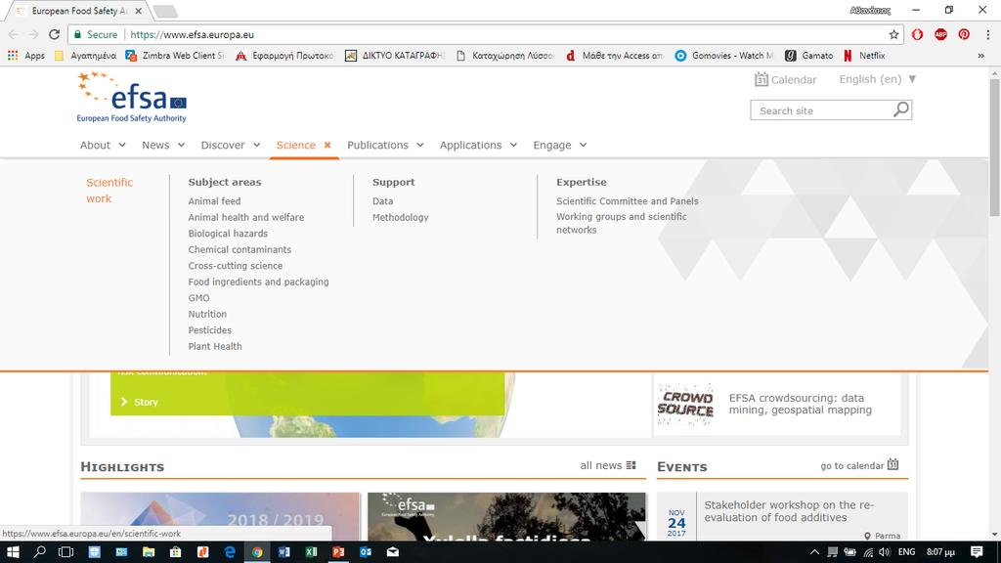The height and width of the screenshot is (563, 1001).
Task: Reload the page with refresh icon
Action: point(55,34)
